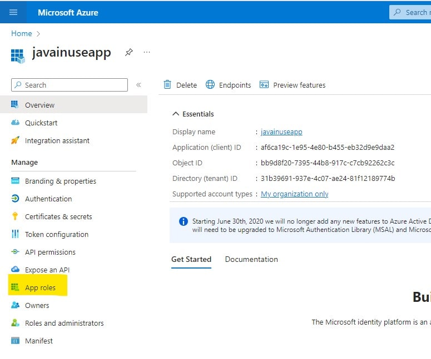Click the Delete button label
This screenshot has width=431, height=359.
[186, 85]
